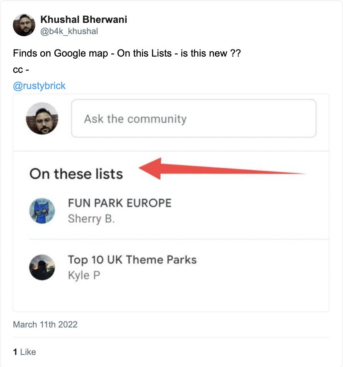Click the user avatar beside Ask the community
This screenshot has height=367, width=343.
tap(42, 119)
